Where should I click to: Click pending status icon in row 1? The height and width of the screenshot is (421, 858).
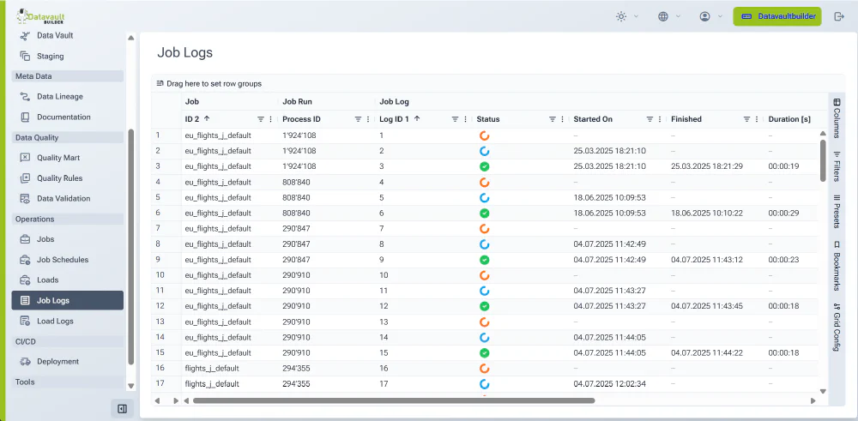[x=484, y=135]
